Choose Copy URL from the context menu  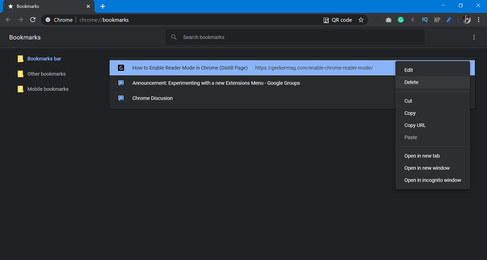[x=432, y=125]
